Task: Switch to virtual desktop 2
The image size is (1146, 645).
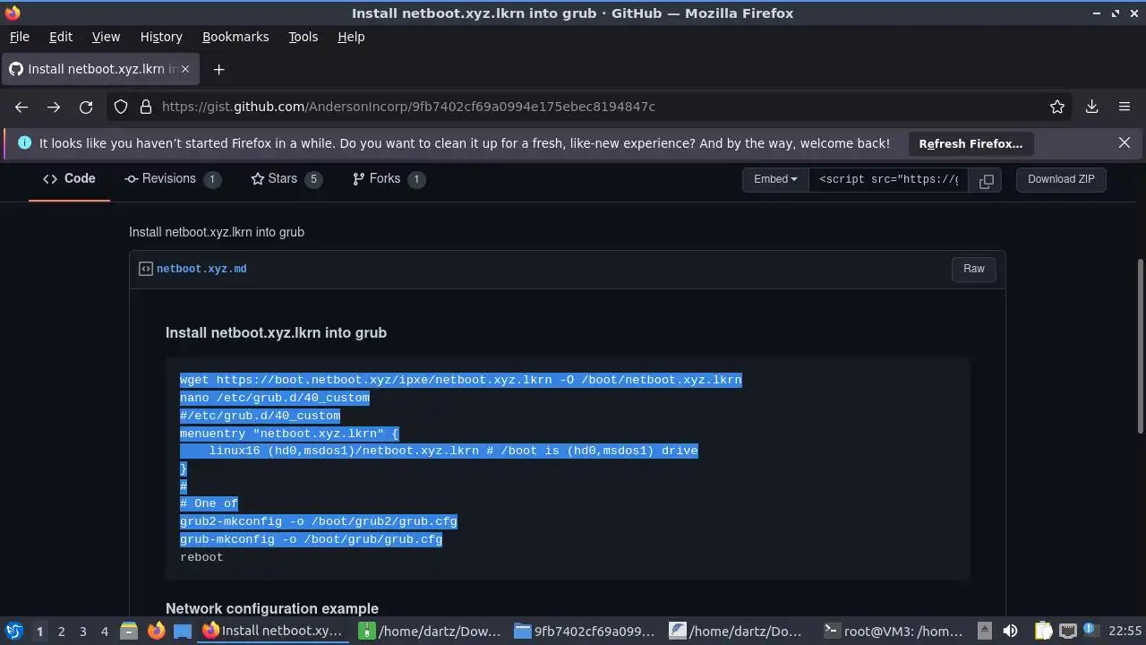Action: tap(61, 631)
